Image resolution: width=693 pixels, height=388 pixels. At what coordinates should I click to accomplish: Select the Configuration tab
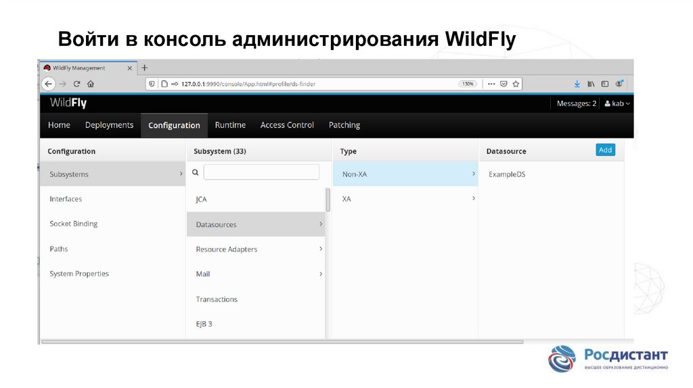pos(174,125)
